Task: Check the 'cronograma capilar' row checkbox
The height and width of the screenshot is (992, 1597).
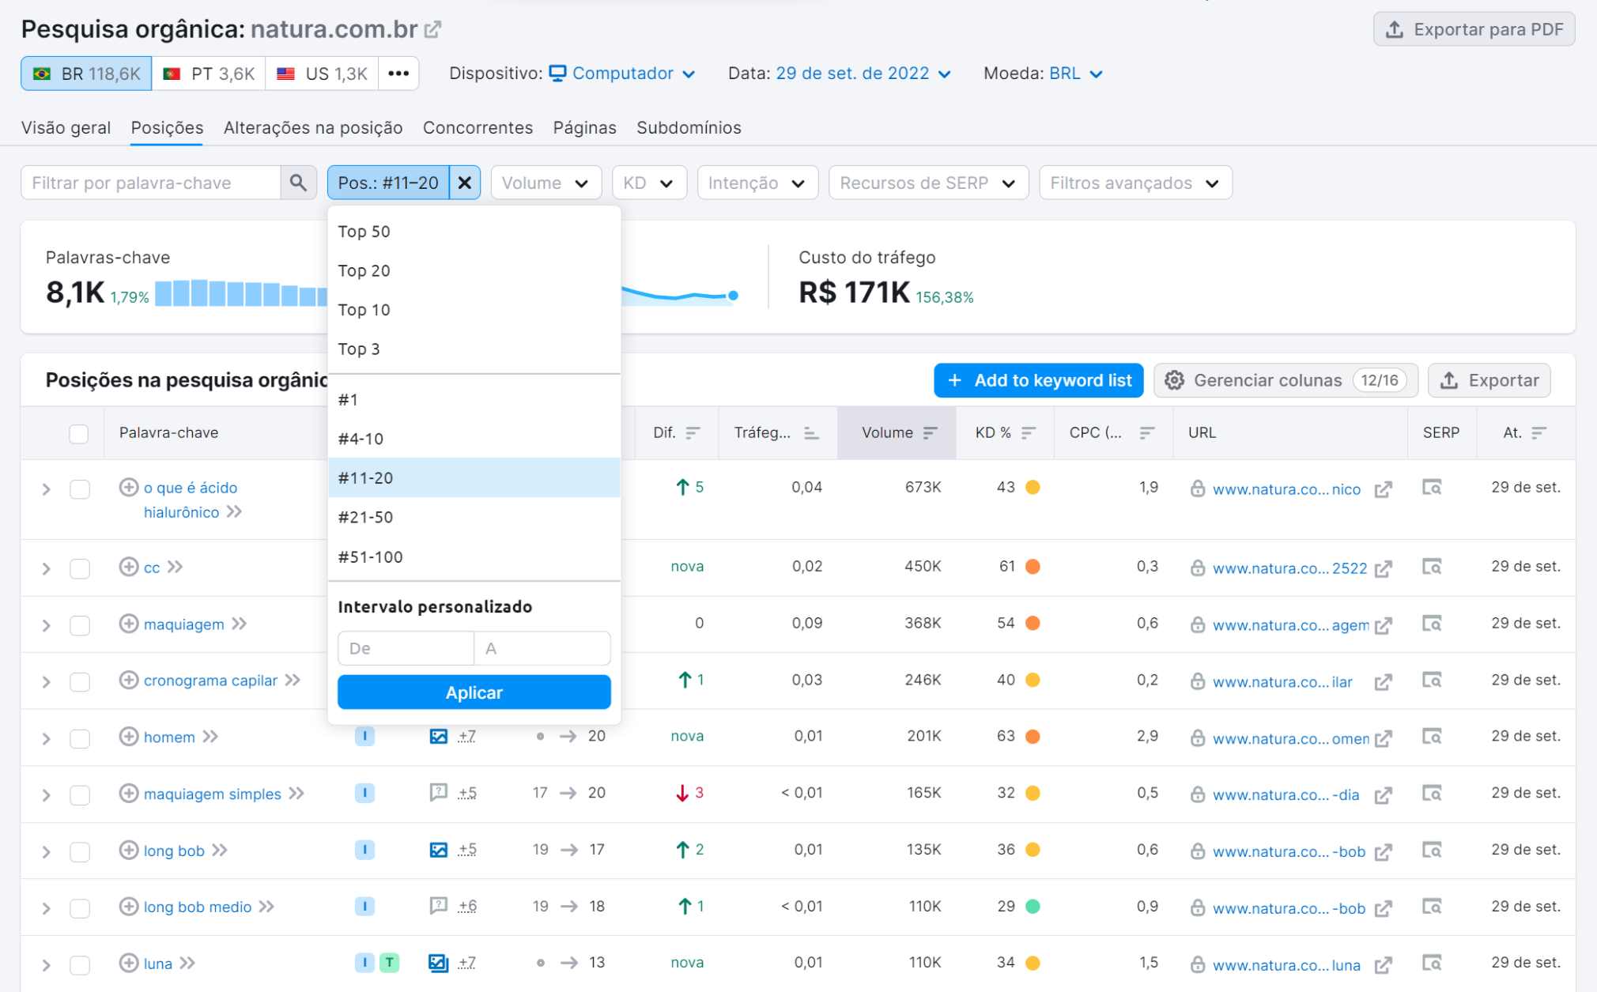Action: [79, 681]
